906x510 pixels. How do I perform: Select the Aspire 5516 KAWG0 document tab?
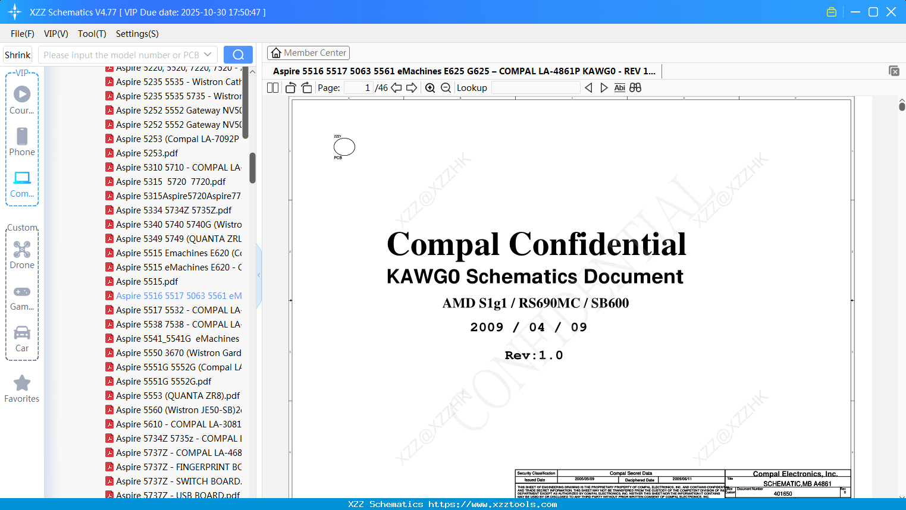[x=465, y=71]
